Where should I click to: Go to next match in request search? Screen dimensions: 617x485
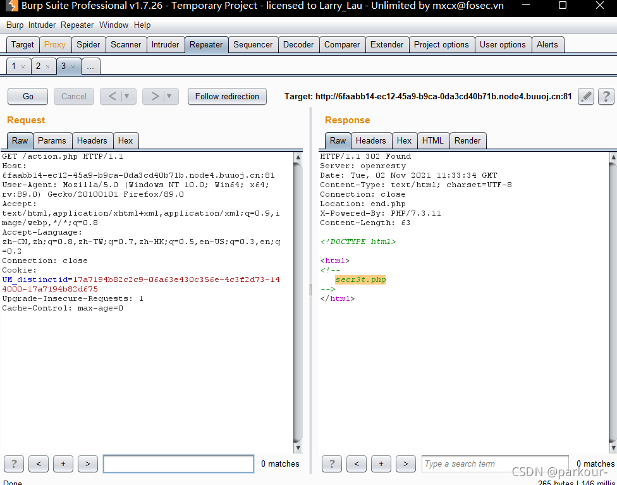pos(88,464)
